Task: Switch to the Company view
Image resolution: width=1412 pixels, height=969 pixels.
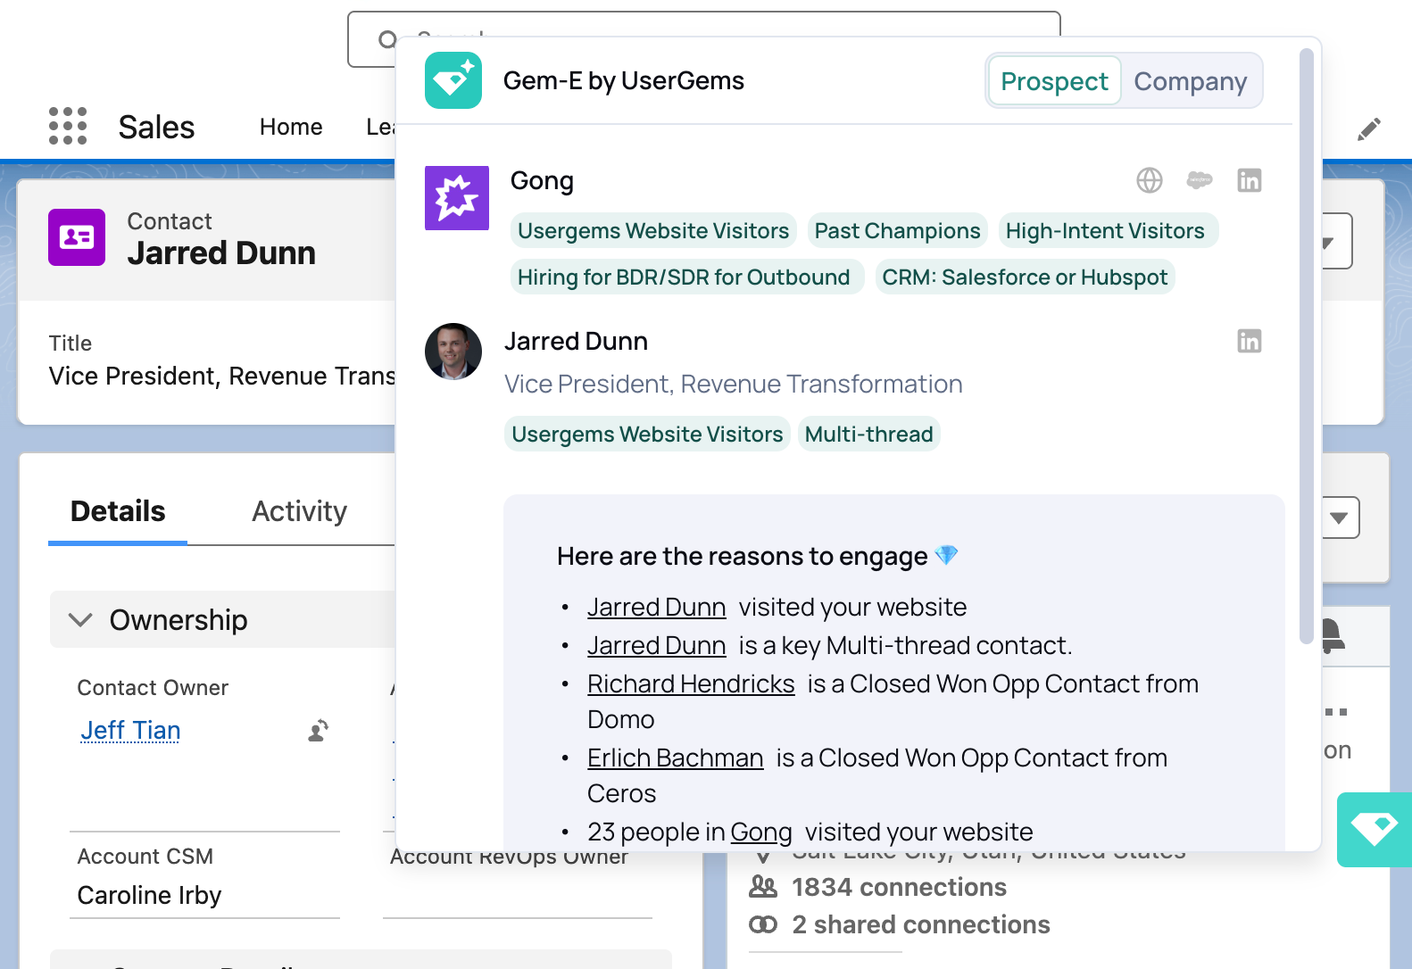Action: (1190, 81)
